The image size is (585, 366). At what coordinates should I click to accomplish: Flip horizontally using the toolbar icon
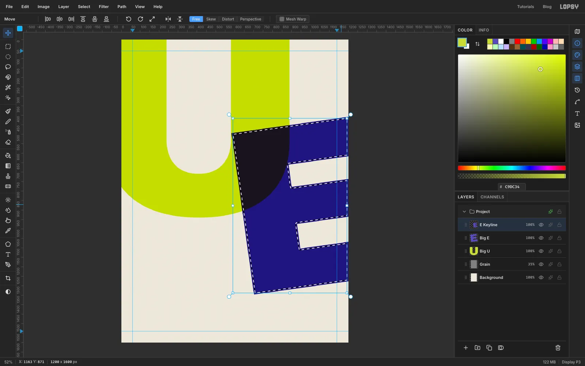[168, 19]
